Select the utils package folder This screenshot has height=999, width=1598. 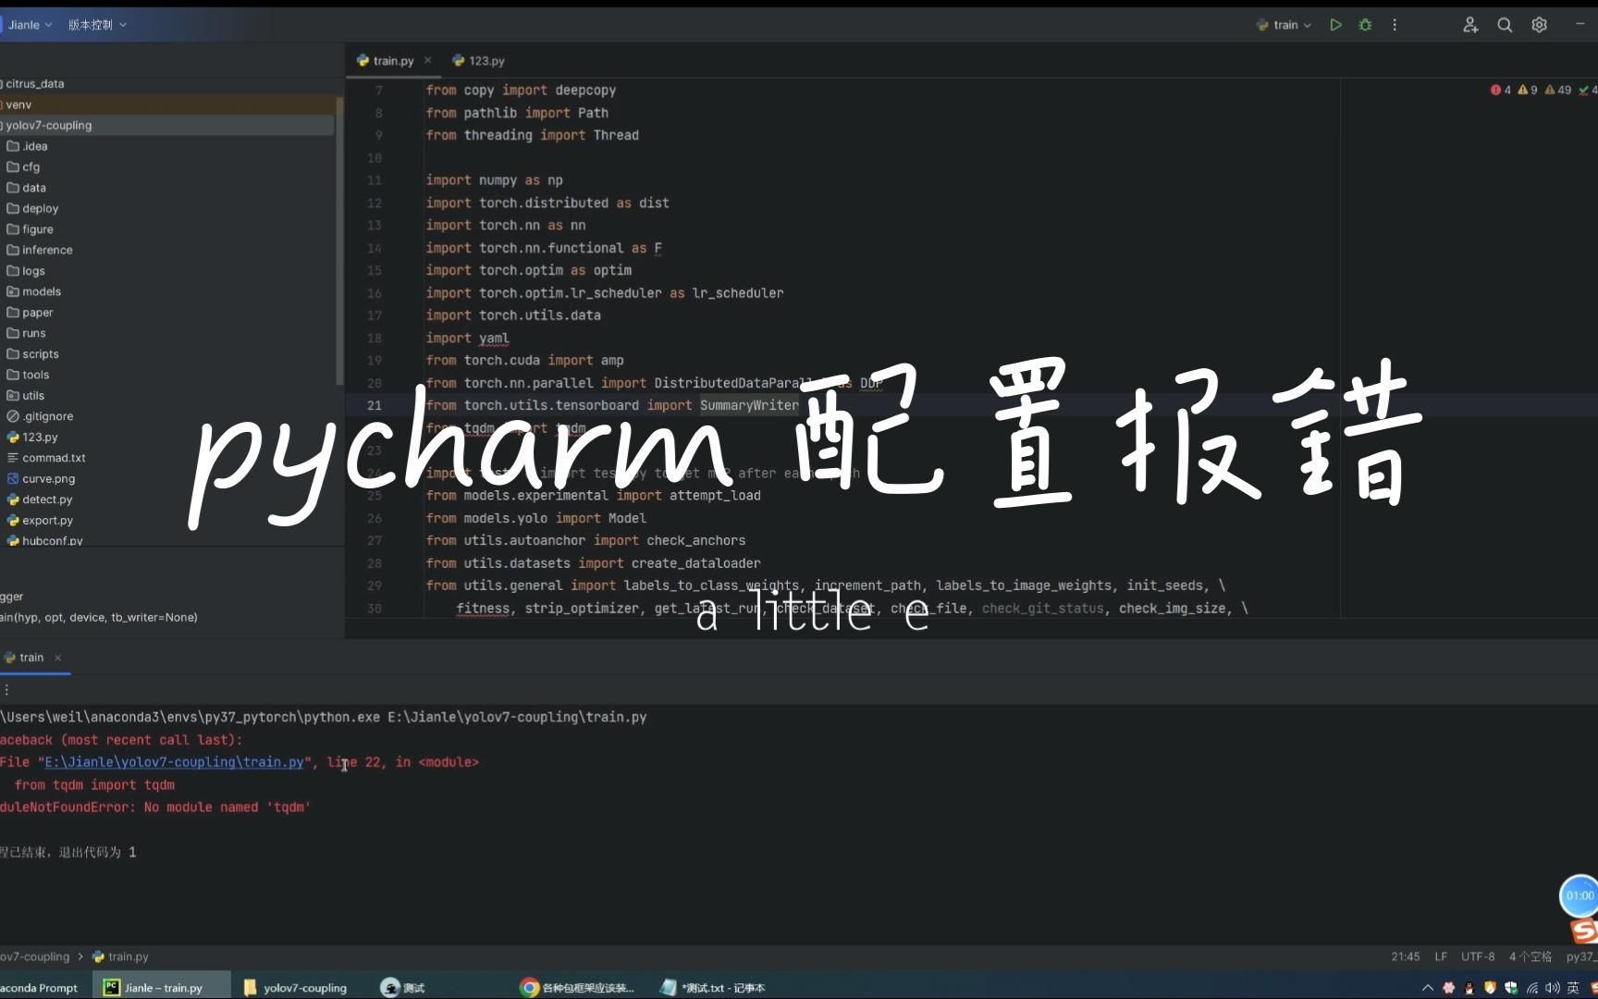(26, 396)
